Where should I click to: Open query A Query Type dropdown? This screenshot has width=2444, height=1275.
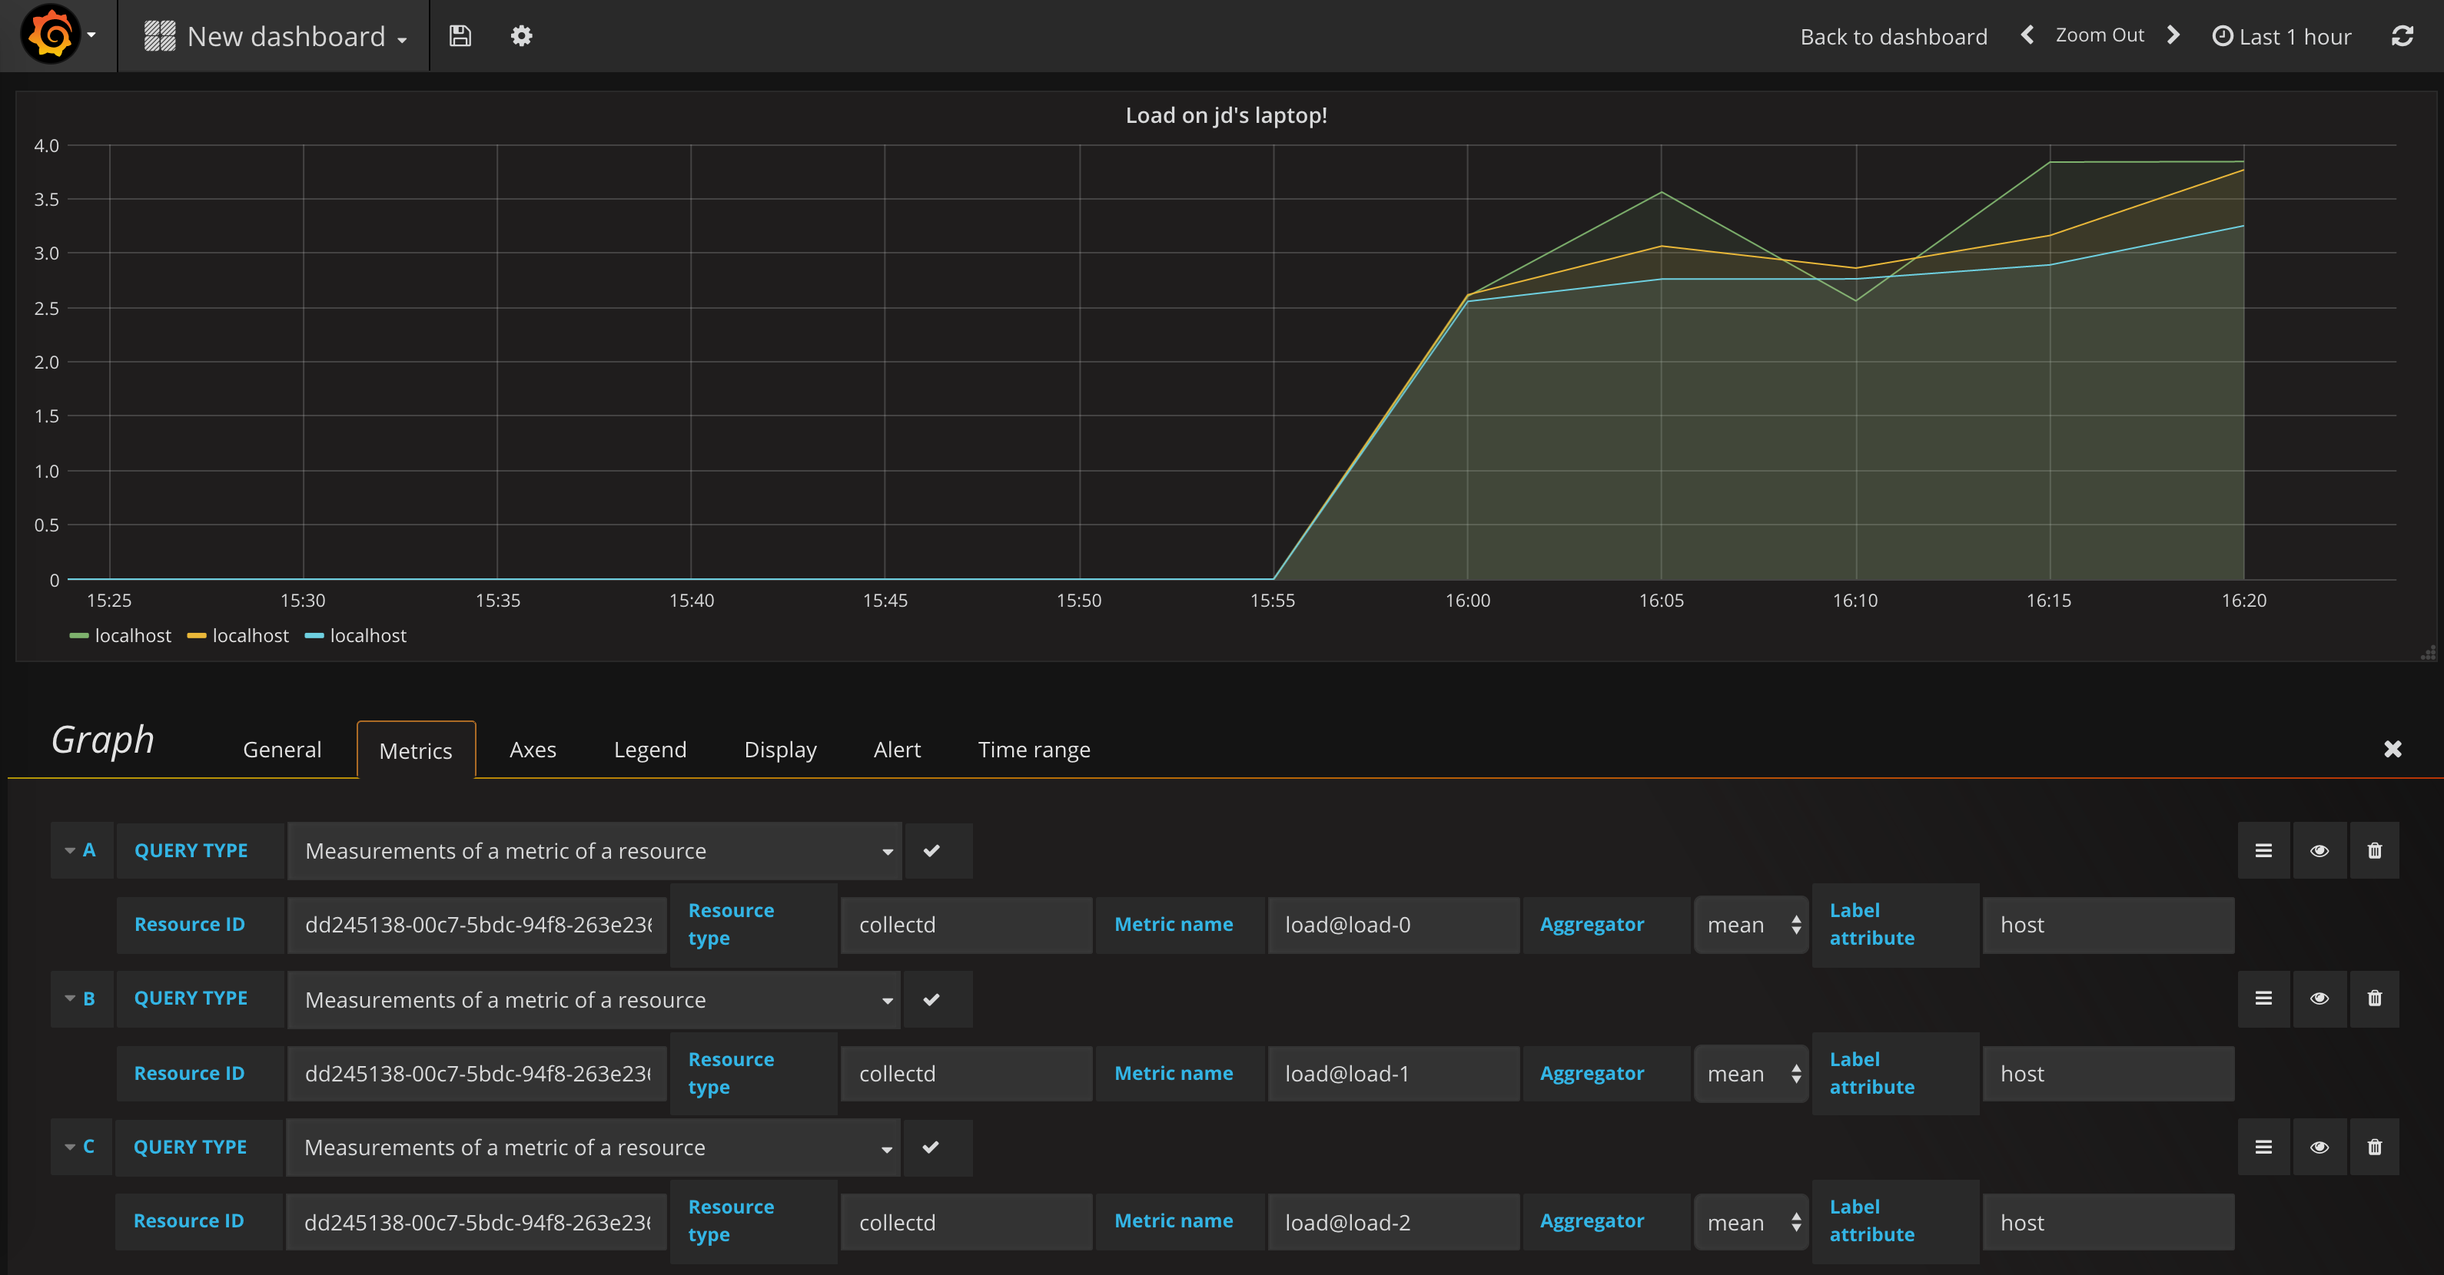595,851
